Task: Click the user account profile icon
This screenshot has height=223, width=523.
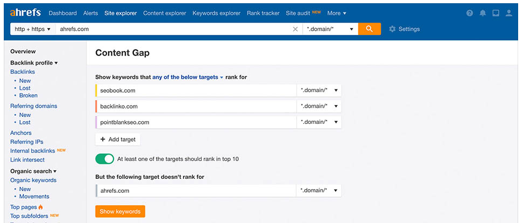Action: (x=508, y=13)
